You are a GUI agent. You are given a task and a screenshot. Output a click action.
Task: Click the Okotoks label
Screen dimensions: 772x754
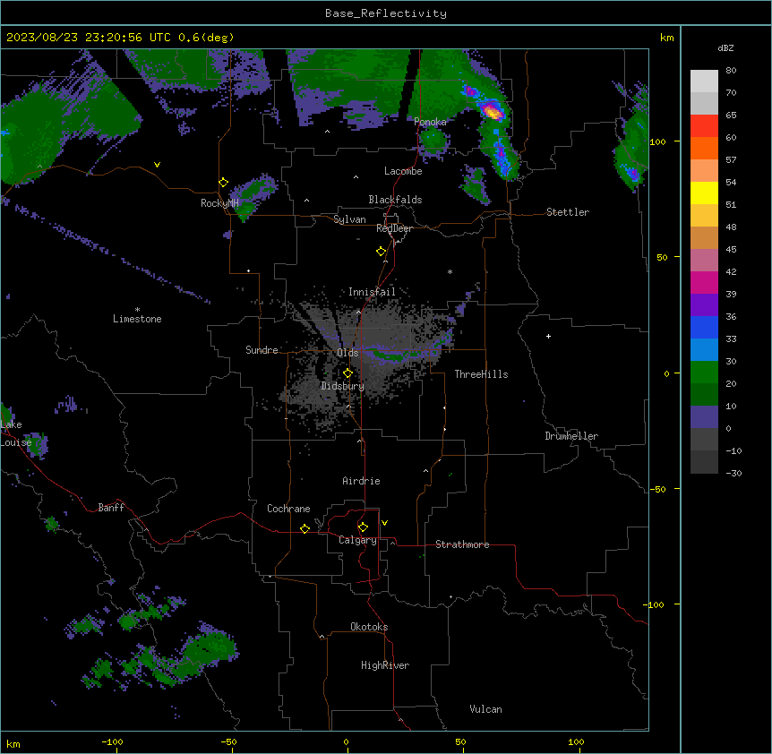click(x=369, y=627)
